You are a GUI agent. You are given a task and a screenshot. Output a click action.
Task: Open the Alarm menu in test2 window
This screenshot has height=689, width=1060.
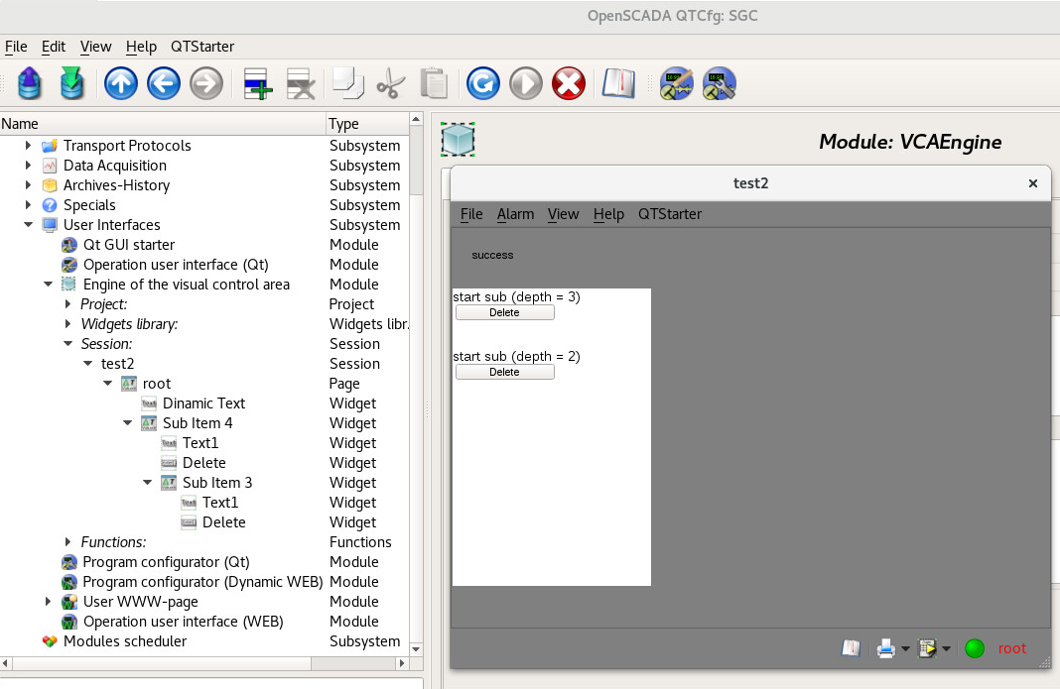[515, 214]
